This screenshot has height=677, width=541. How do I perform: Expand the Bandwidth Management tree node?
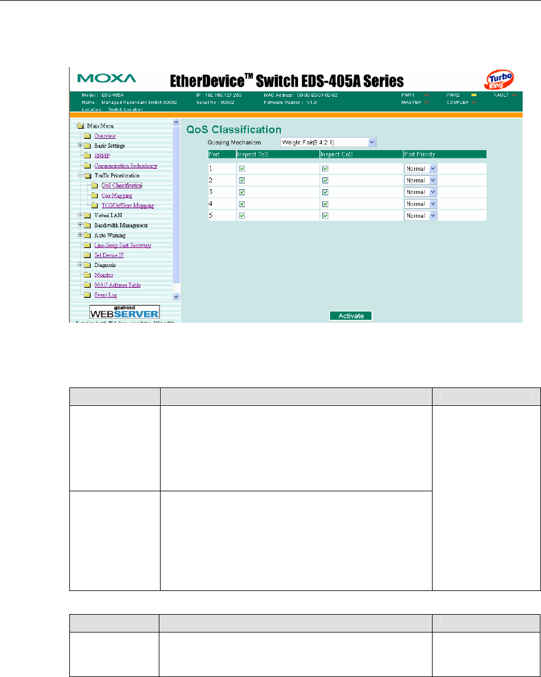[80, 225]
